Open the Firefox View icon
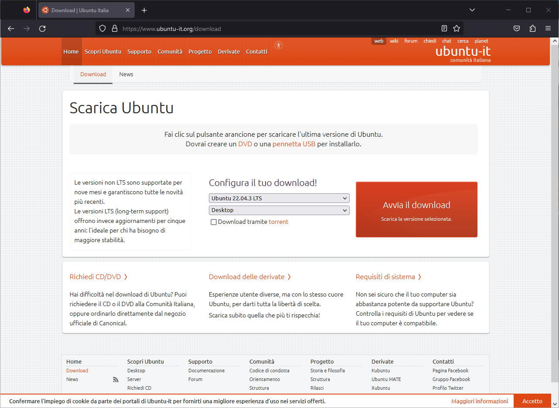The width and height of the screenshot is (559, 408). click(27, 10)
